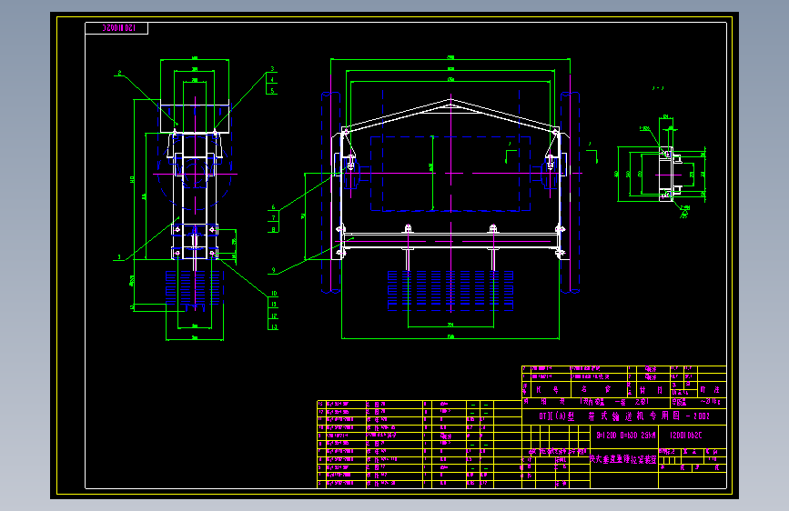789x511 pixels.
Task: Click balloon number 10 in lower callout stack
Action: point(274,293)
